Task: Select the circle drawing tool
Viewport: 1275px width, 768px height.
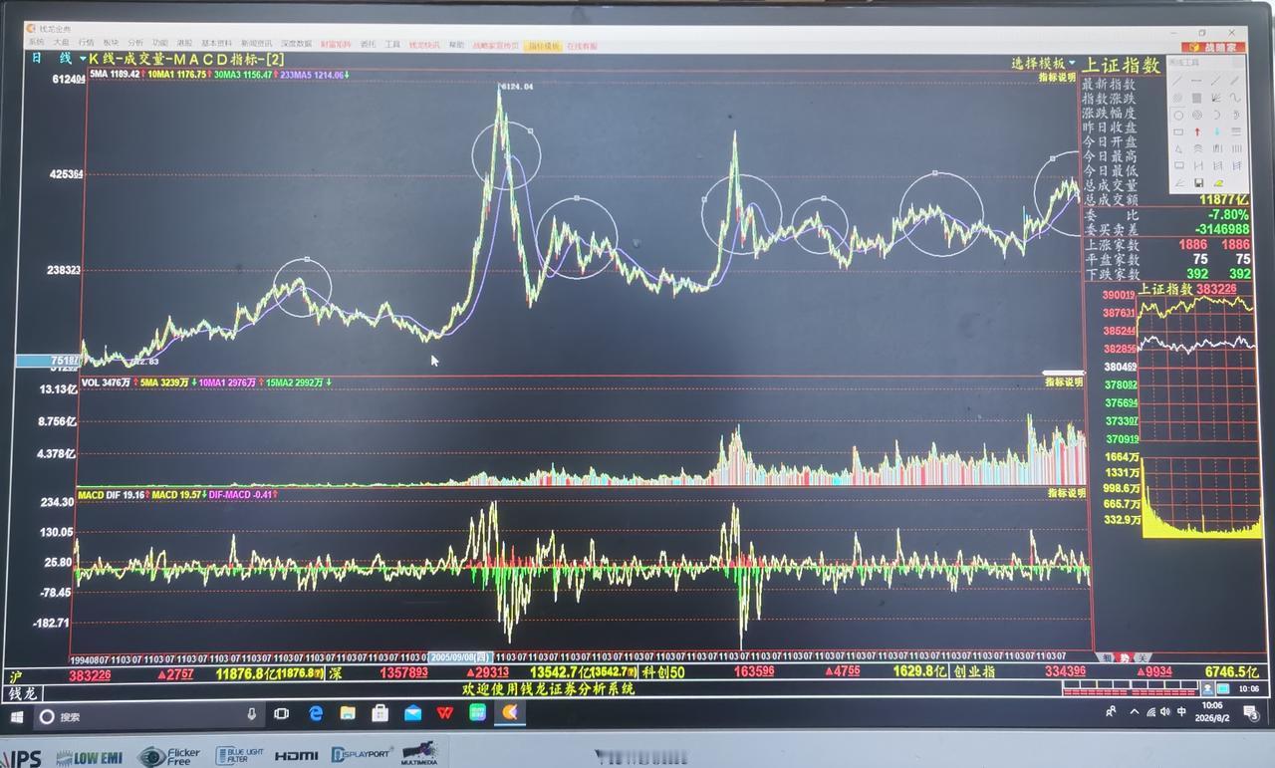Action: (1178, 115)
